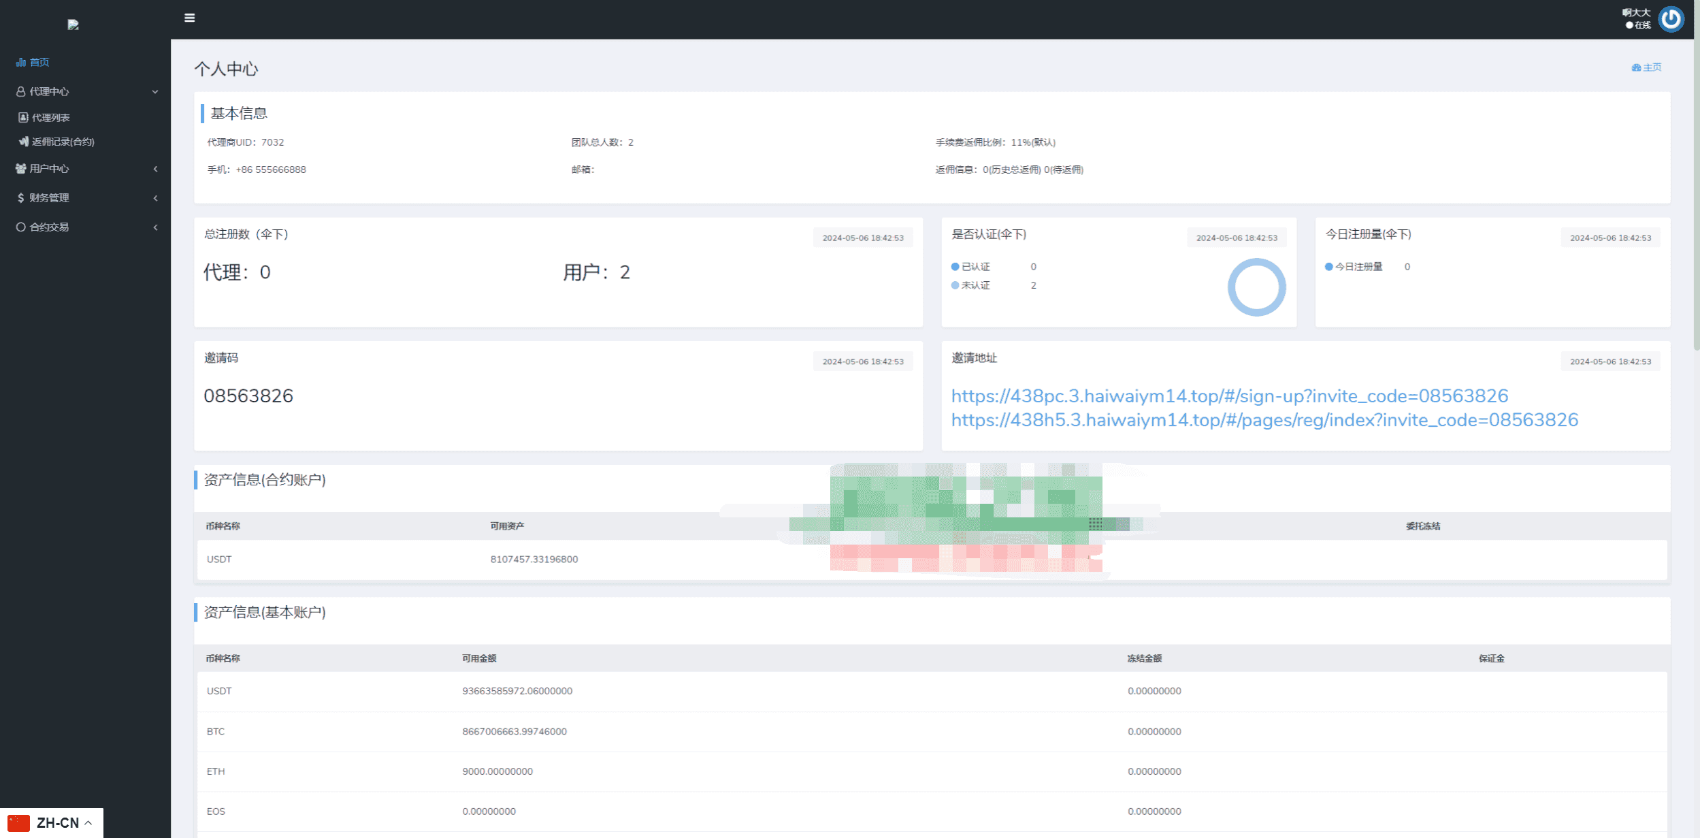
Task: Click the 未认证 legend light-blue dot
Action: (955, 285)
